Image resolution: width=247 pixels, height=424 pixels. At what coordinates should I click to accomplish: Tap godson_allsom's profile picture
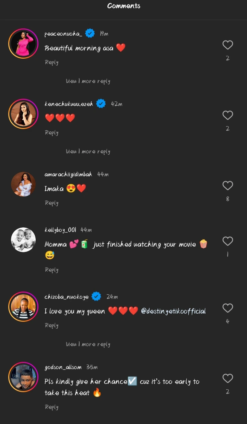coord(23,377)
